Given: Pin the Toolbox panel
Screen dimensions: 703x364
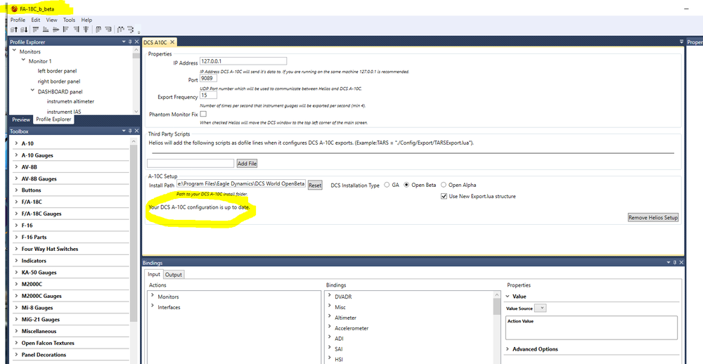Looking at the screenshot, I should (131, 131).
